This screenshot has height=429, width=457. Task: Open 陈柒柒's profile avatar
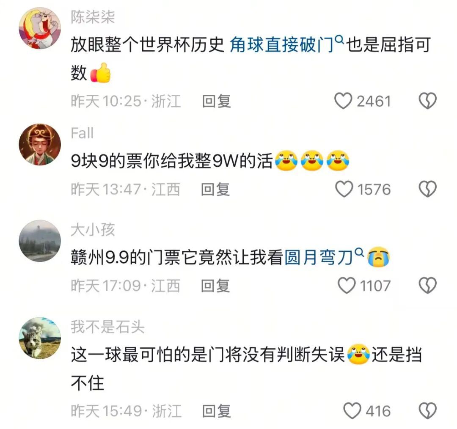pos(40,28)
